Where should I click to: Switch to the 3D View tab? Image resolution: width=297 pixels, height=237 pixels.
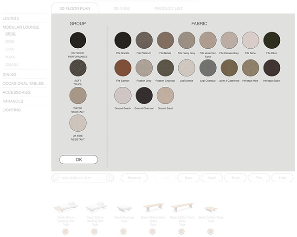pos(123,8)
